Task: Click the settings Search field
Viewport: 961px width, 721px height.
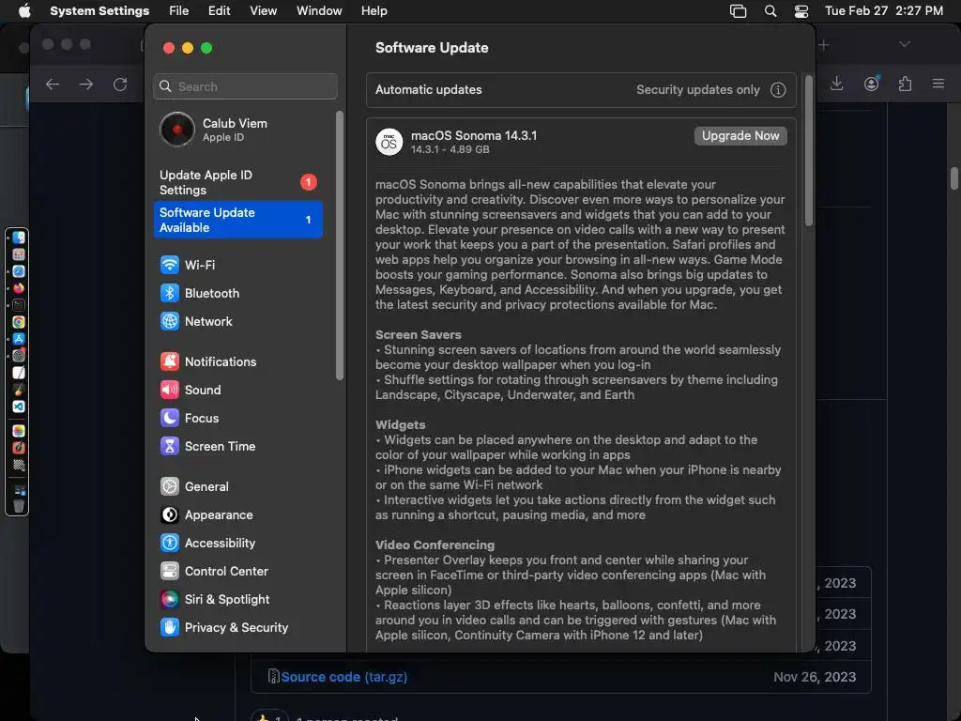Action: click(x=245, y=86)
